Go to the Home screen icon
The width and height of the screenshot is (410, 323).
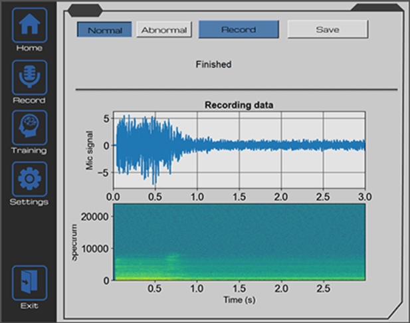point(29,25)
